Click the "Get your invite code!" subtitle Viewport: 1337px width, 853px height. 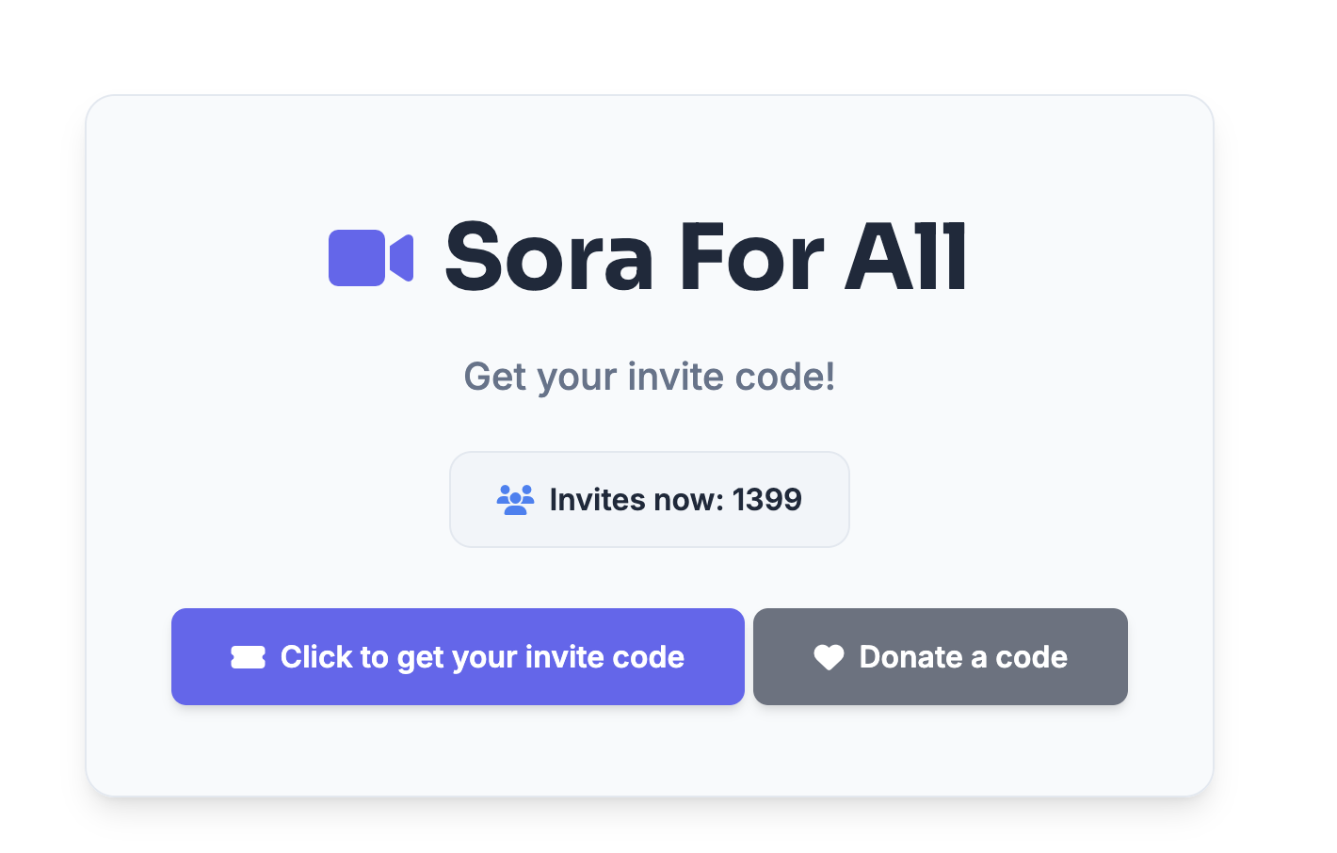pos(650,377)
